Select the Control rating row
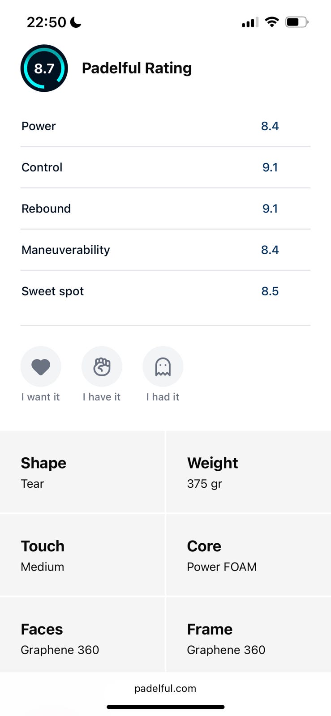 click(x=165, y=167)
